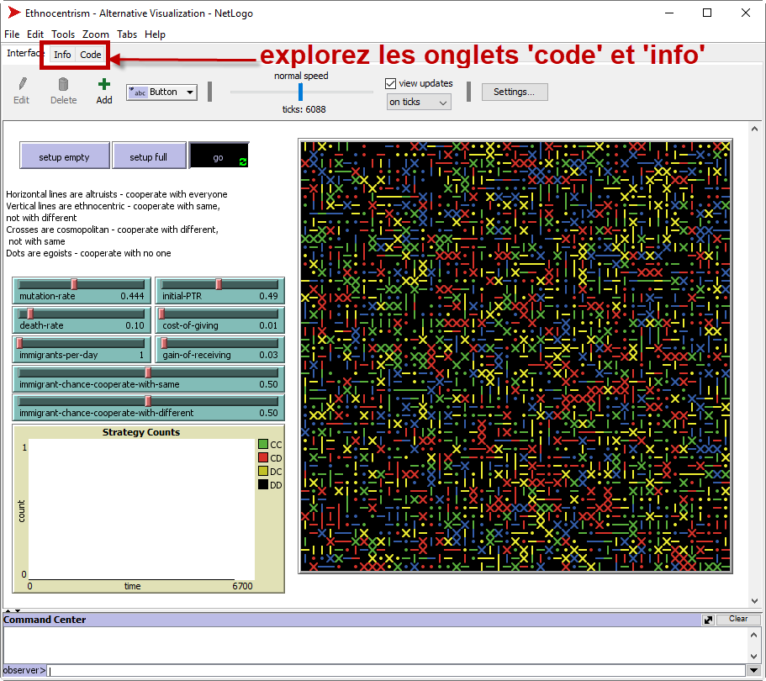Click the death-rate slider
Image resolution: width=766 pixels, height=681 pixels.
82,319
